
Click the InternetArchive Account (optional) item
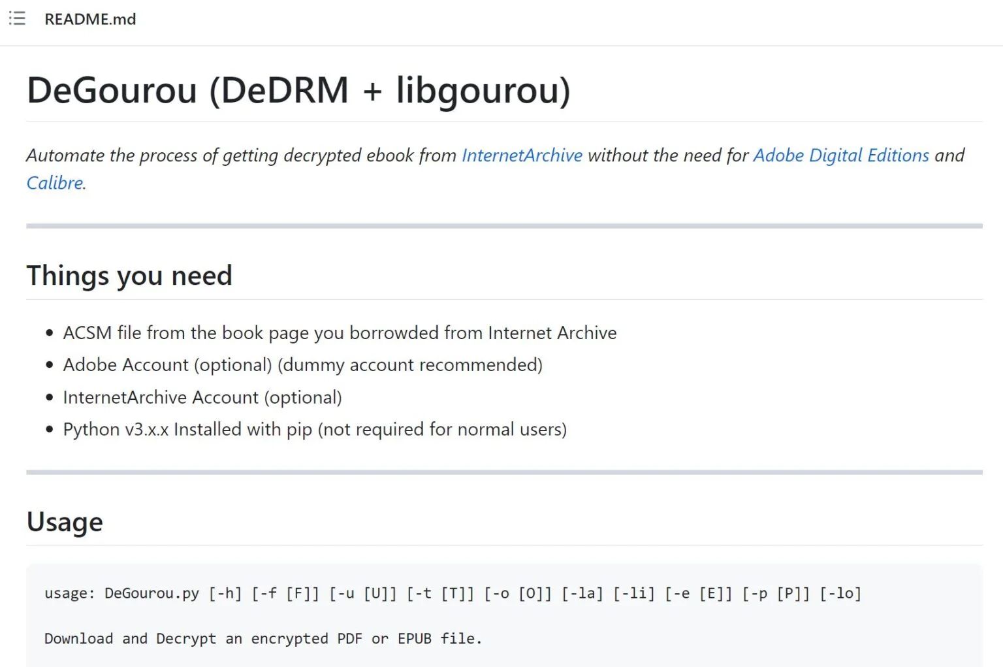click(x=202, y=397)
